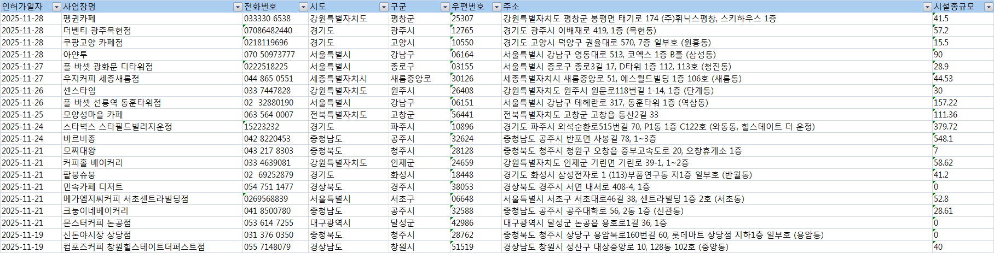Select the region cell 대구광역시

click(x=348, y=223)
